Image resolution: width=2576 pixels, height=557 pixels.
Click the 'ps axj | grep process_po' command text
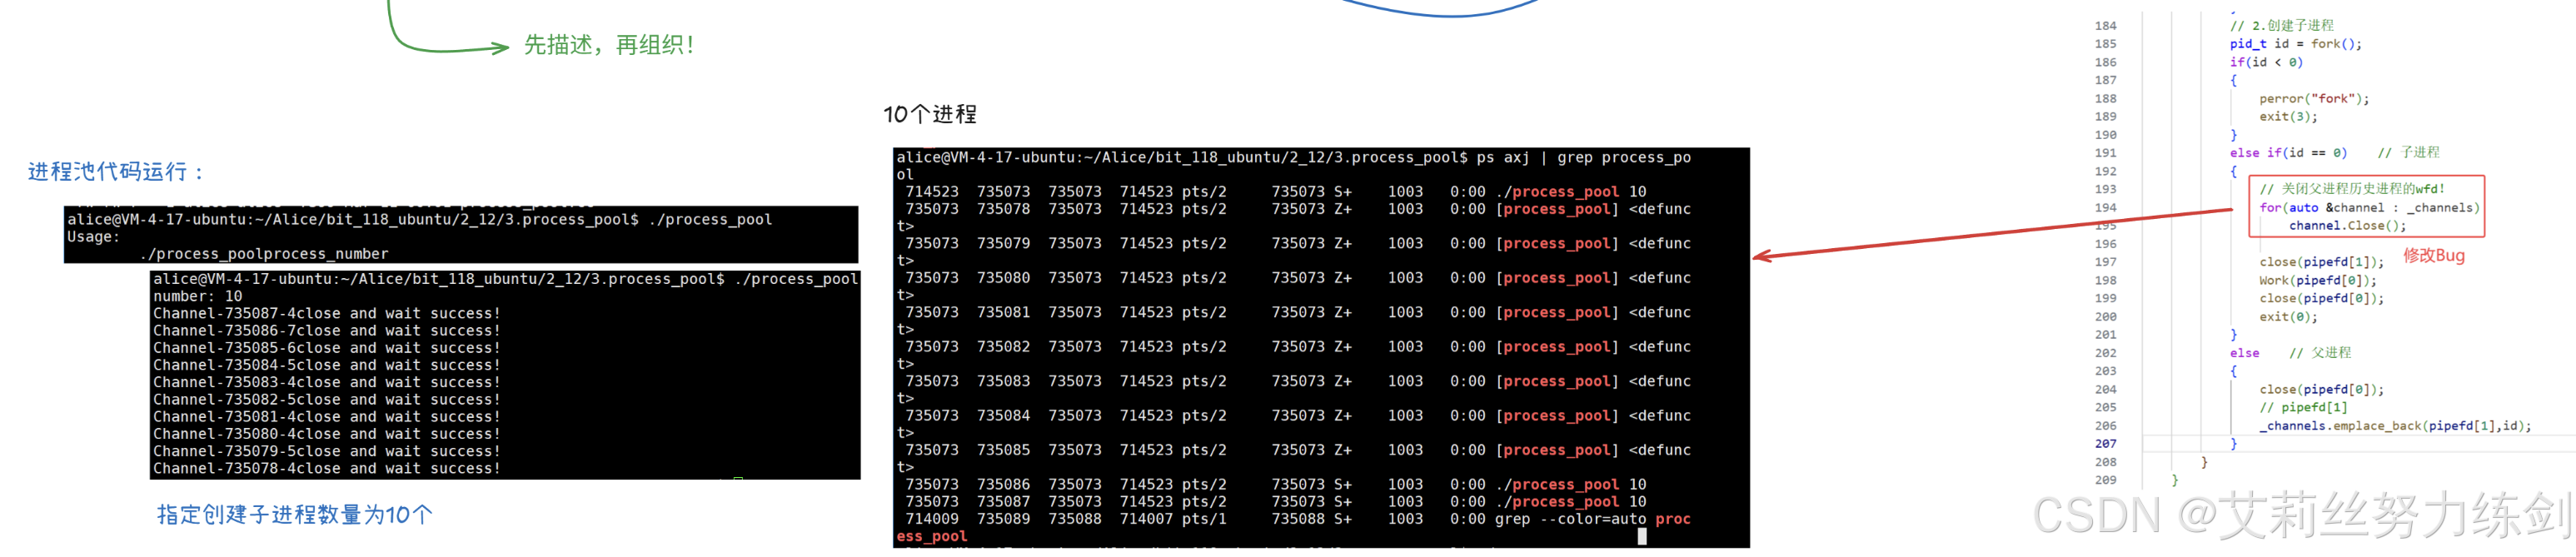pyautogui.click(x=1584, y=157)
